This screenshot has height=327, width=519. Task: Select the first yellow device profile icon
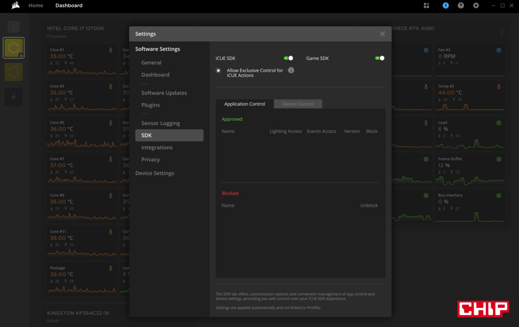point(14,48)
